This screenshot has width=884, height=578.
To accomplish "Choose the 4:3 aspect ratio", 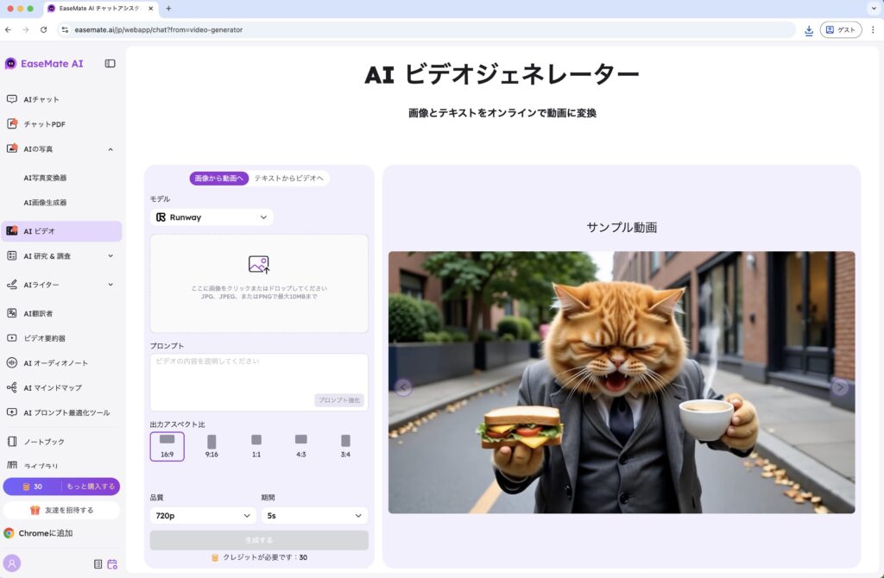I will tap(300, 446).
